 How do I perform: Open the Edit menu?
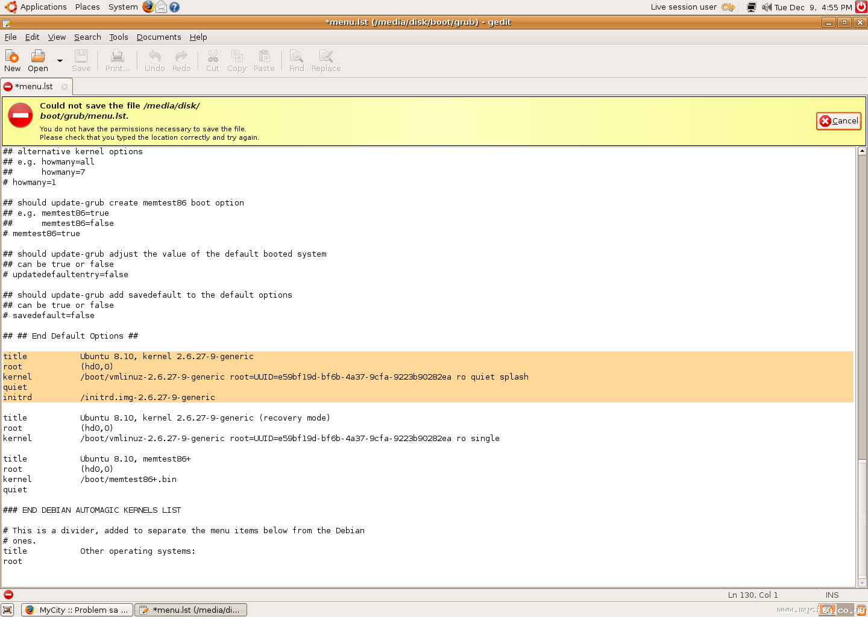[32, 37]
